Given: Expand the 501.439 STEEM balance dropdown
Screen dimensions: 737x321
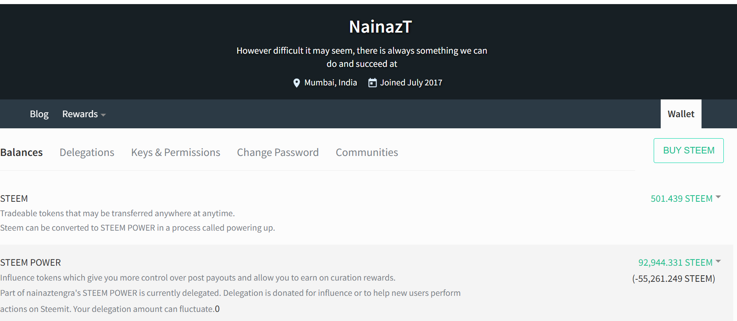Looking at the screenshot, I should 685,198.
